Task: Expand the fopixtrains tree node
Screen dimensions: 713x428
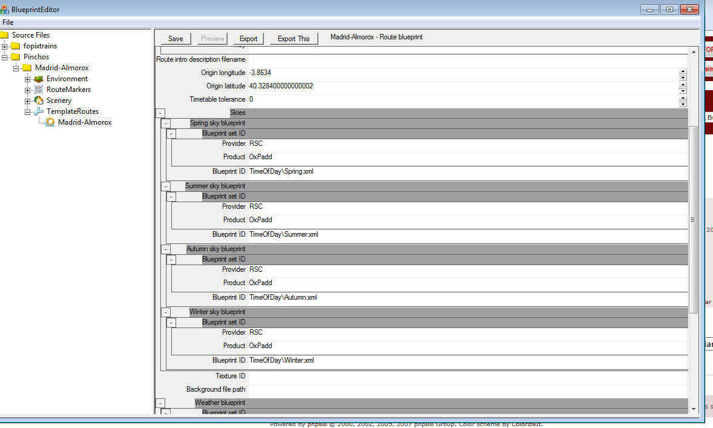Action: pyautogui.click(x=5, y=47)
